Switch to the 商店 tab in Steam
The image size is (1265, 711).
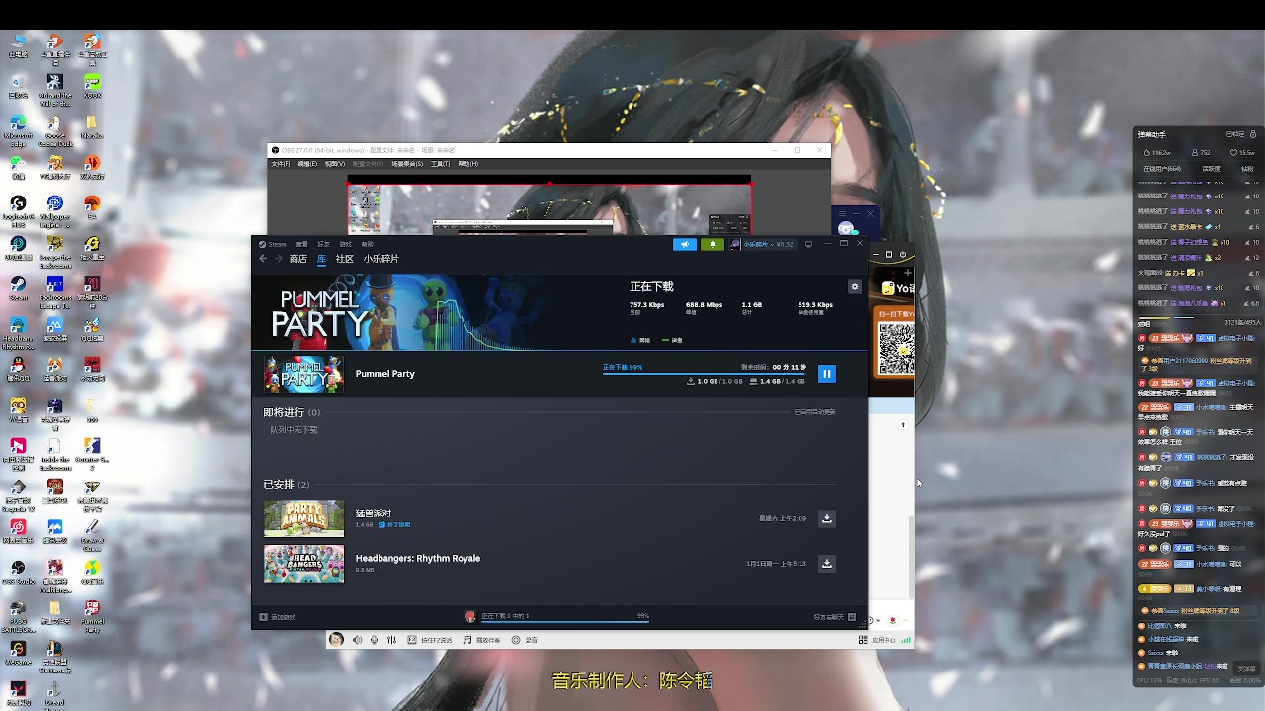coord(297,259)
